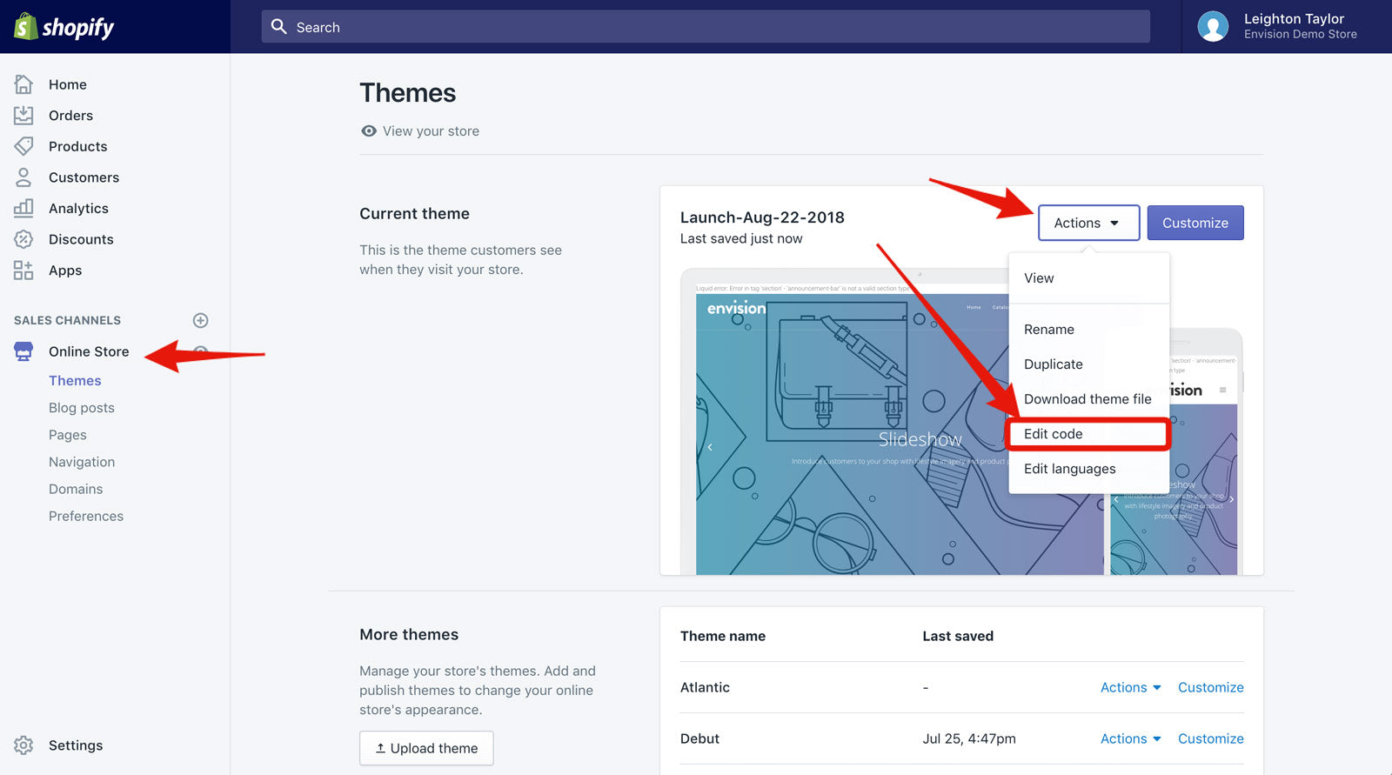Open the Leighton Taylor account menu
The height and width of the screenshot is (775, 1392).
click(x=1286, y=26)
